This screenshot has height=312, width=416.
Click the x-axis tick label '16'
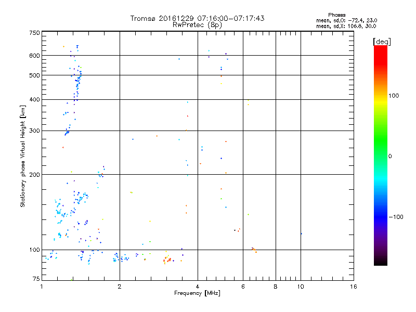pyautogui.click(x=354, y=287)
